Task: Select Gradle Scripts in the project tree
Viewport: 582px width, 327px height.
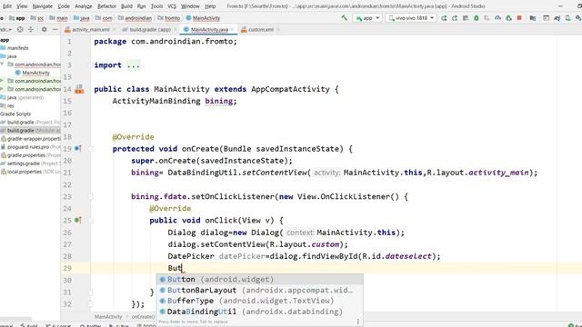Action: click(x=15, y=114)
